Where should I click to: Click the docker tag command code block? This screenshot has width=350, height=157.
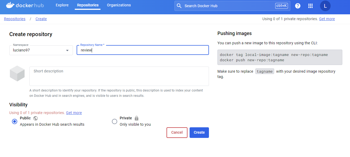(x=280, y=57)
